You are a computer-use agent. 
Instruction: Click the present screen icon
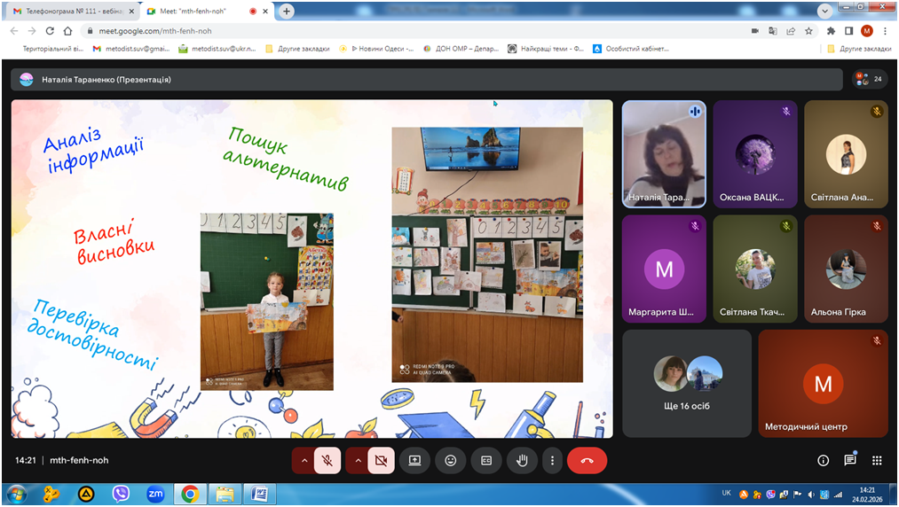click(414, 461)
